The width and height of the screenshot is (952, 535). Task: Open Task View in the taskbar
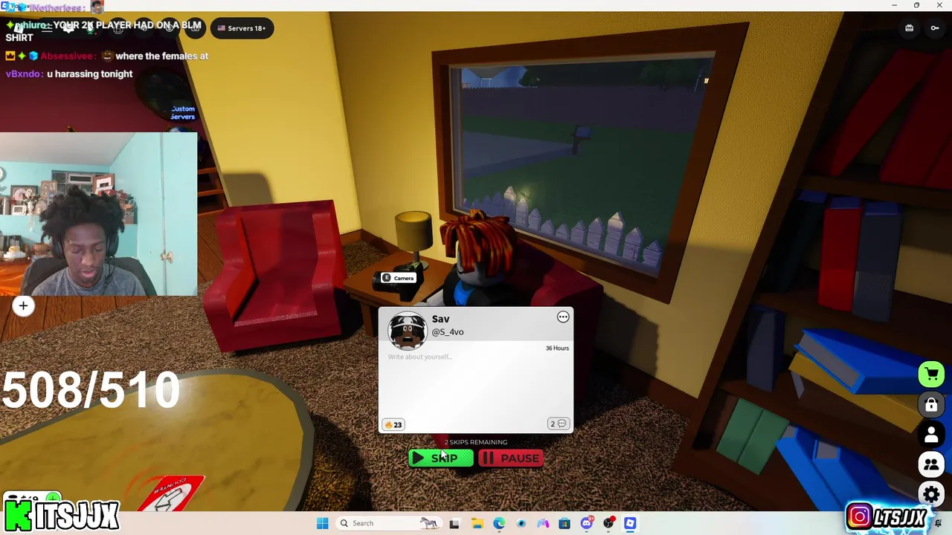tap(454, 523)
